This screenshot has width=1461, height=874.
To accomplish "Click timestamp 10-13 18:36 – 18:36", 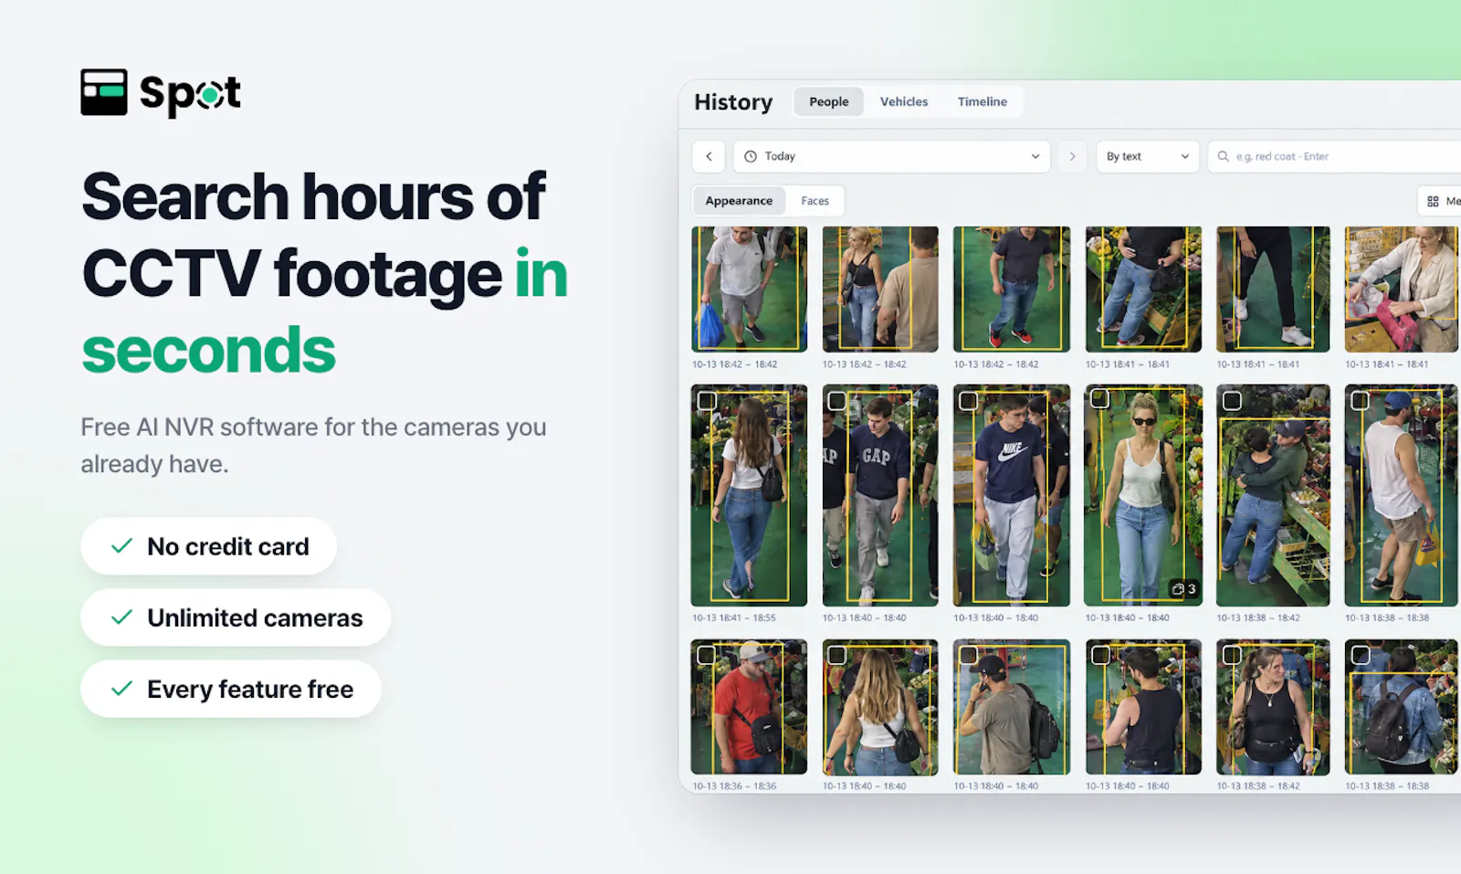I will [734, 786].
